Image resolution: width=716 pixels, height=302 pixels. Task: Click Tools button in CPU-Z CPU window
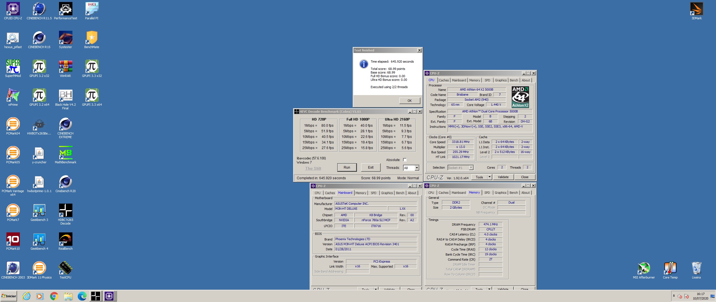[x=479, y=177]
